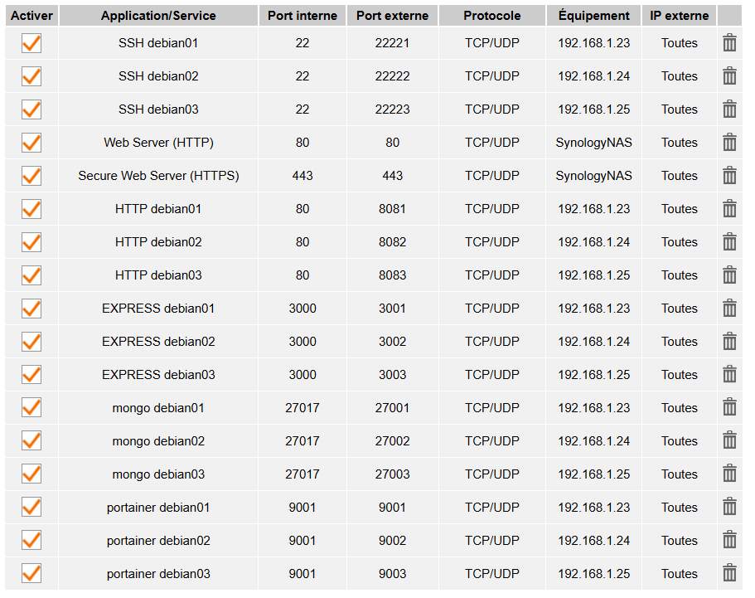Delete the SSH debian01 rule
Viewport: 755px width, 598px height.
729,43
